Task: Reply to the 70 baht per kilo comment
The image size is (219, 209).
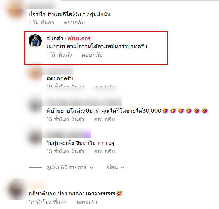Action: click(105, 119)
